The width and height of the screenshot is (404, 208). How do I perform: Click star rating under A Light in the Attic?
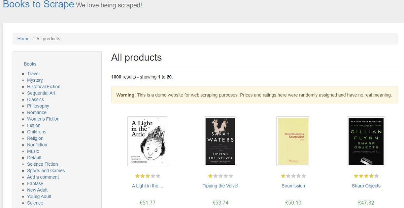147,176
